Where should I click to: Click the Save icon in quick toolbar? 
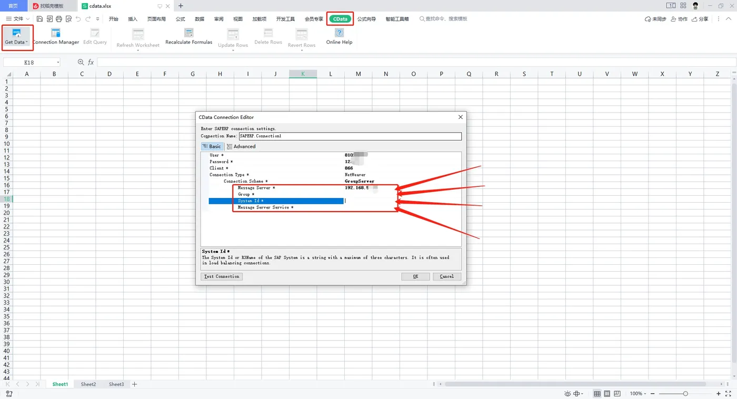pyautogui.click(x=39, y=19)
